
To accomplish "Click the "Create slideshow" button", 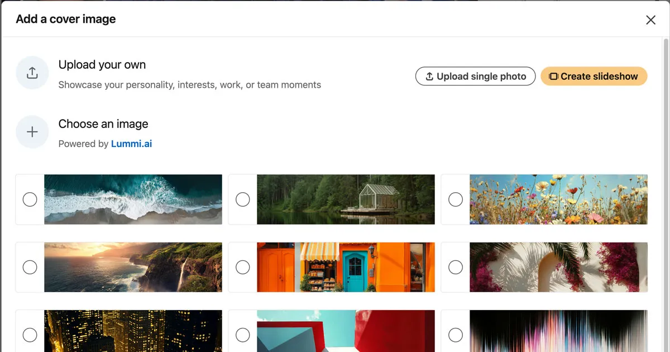I will [x=594, y=76].
